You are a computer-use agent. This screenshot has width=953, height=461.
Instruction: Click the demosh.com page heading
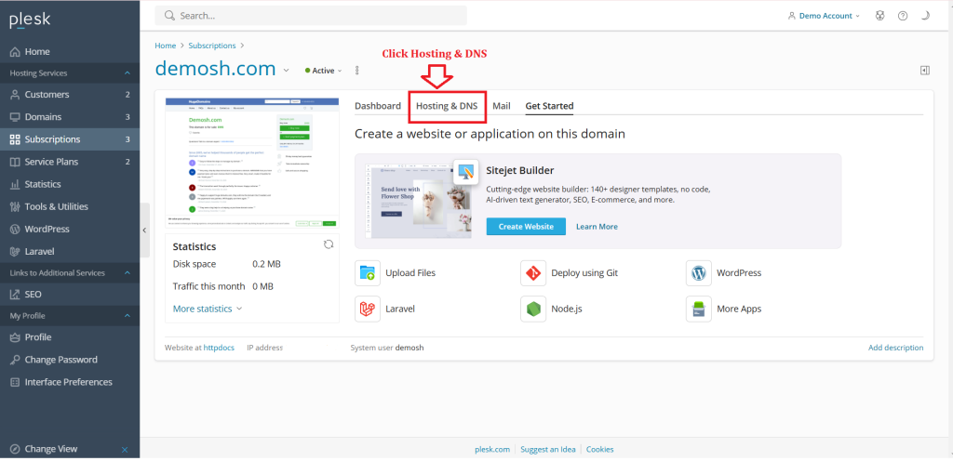[216, 69]
